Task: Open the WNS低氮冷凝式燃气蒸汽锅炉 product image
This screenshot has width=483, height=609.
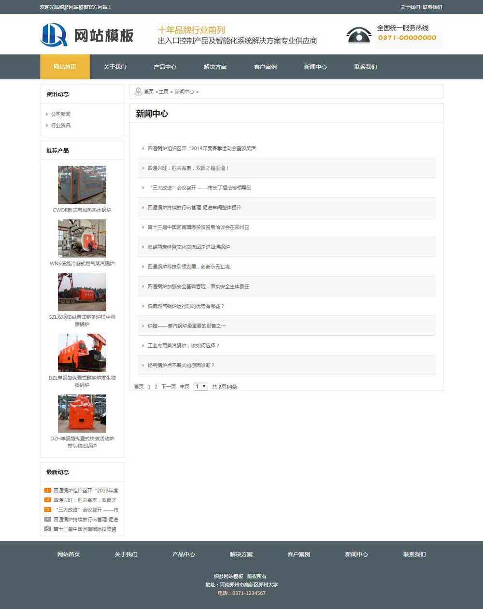Action: [82, 239]
